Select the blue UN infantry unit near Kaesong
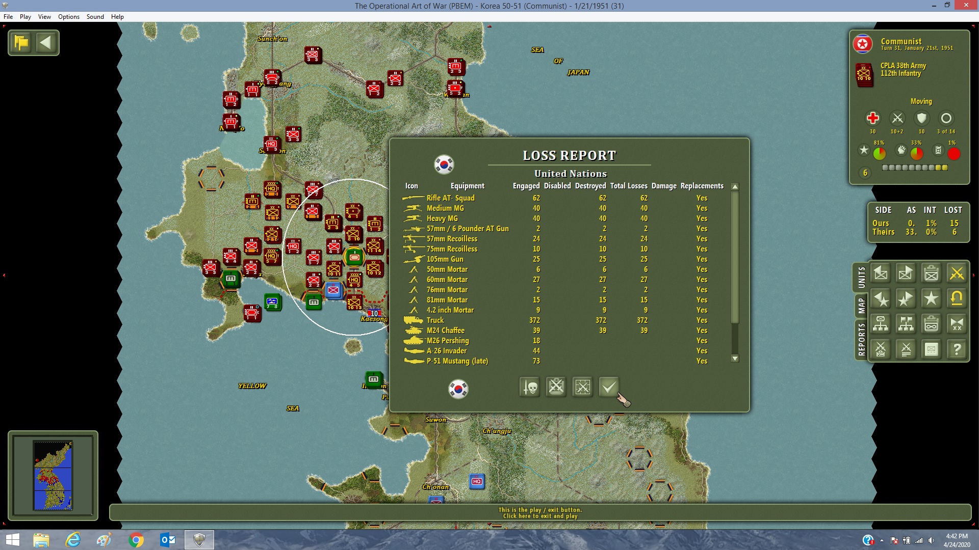Viewport: 979px width, 550px height. (333, 290)
